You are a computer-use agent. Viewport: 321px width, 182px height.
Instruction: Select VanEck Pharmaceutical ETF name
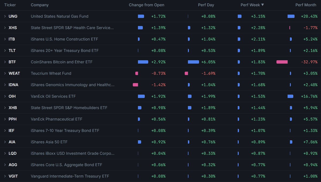click(x=56, y=119)
